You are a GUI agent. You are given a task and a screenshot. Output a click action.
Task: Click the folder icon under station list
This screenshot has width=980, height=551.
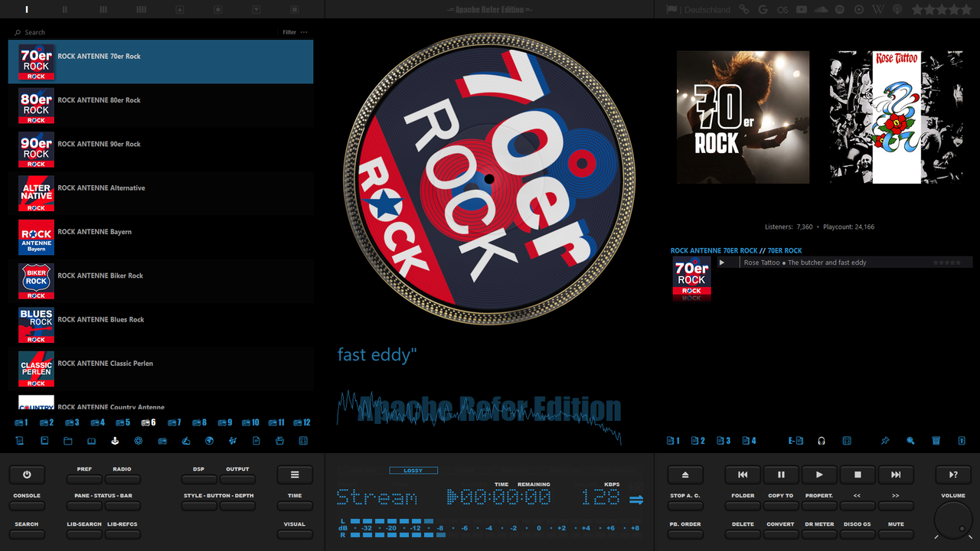tap(67, 441)
